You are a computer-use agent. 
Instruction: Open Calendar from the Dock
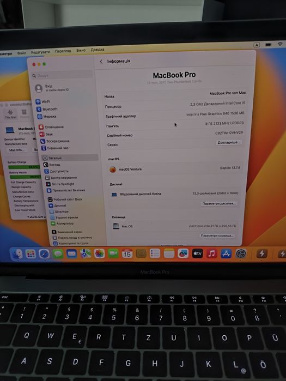[x=127, y=253]
